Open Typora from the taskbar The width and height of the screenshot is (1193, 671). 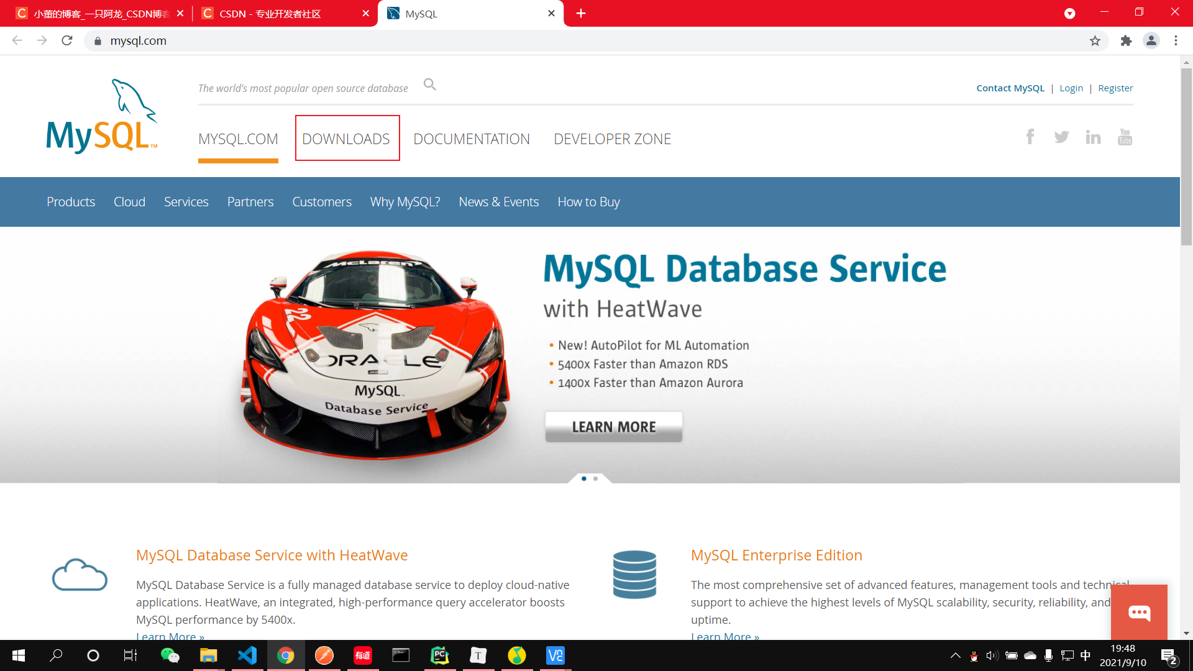(478, 655)
